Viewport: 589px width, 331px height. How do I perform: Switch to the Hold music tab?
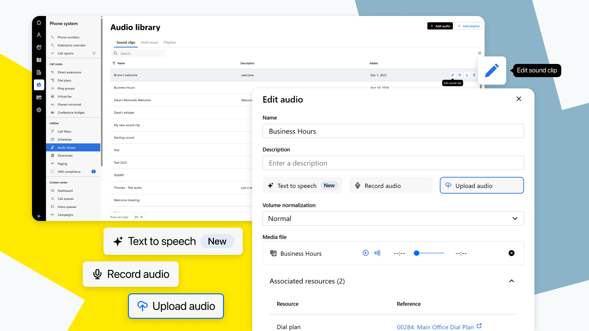point(149,42)
